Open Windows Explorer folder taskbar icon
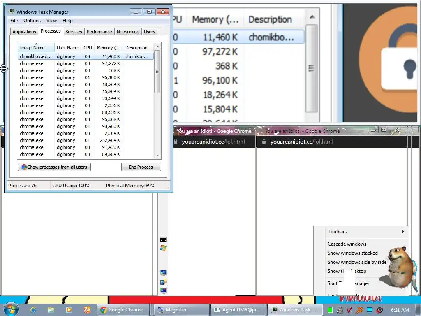This screenshot has width=421, height=316. pos(51,310)
